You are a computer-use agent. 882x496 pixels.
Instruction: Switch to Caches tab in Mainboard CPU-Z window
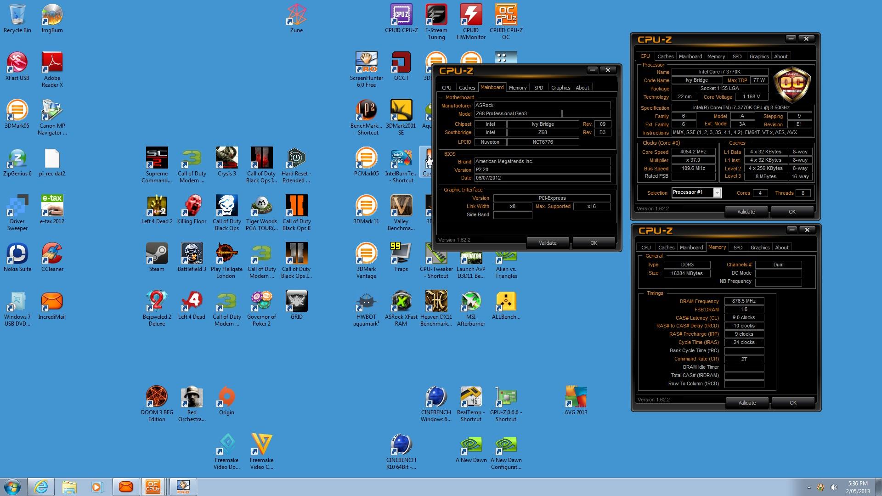point(467,88)
